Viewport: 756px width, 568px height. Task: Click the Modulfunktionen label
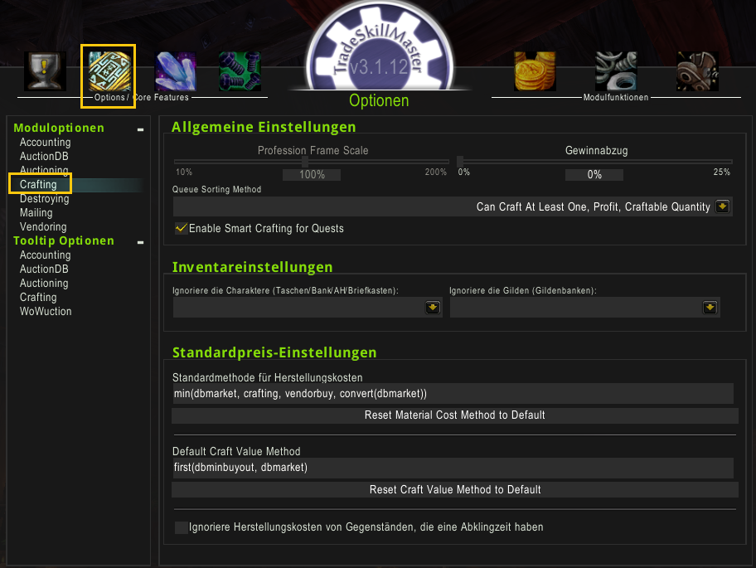point(616,97)
